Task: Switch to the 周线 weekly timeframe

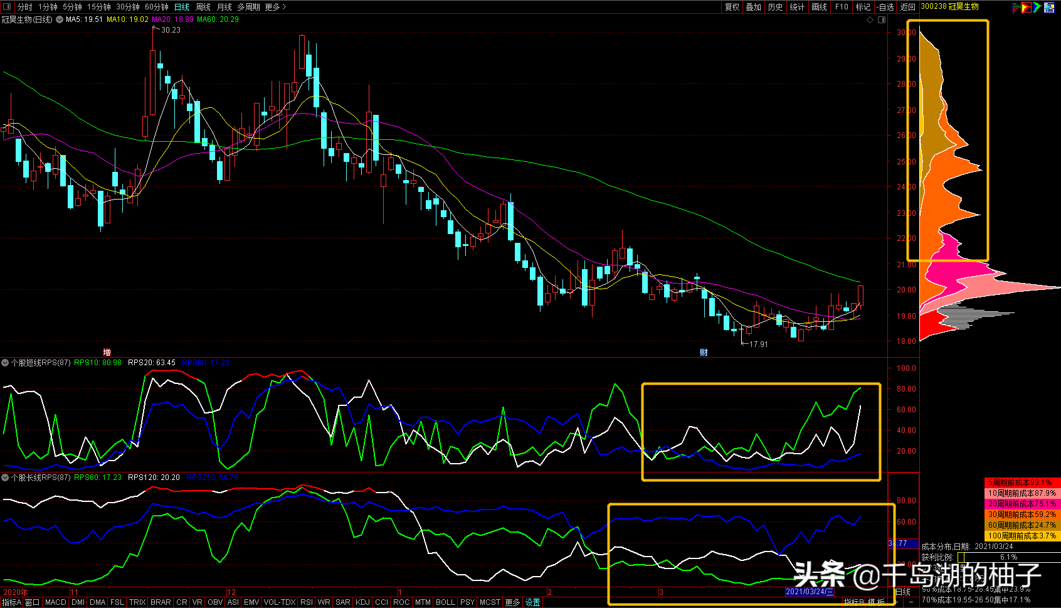Action: coord(203,7)
